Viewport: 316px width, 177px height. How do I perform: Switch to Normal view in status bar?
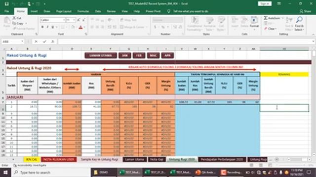coord(251,165)
